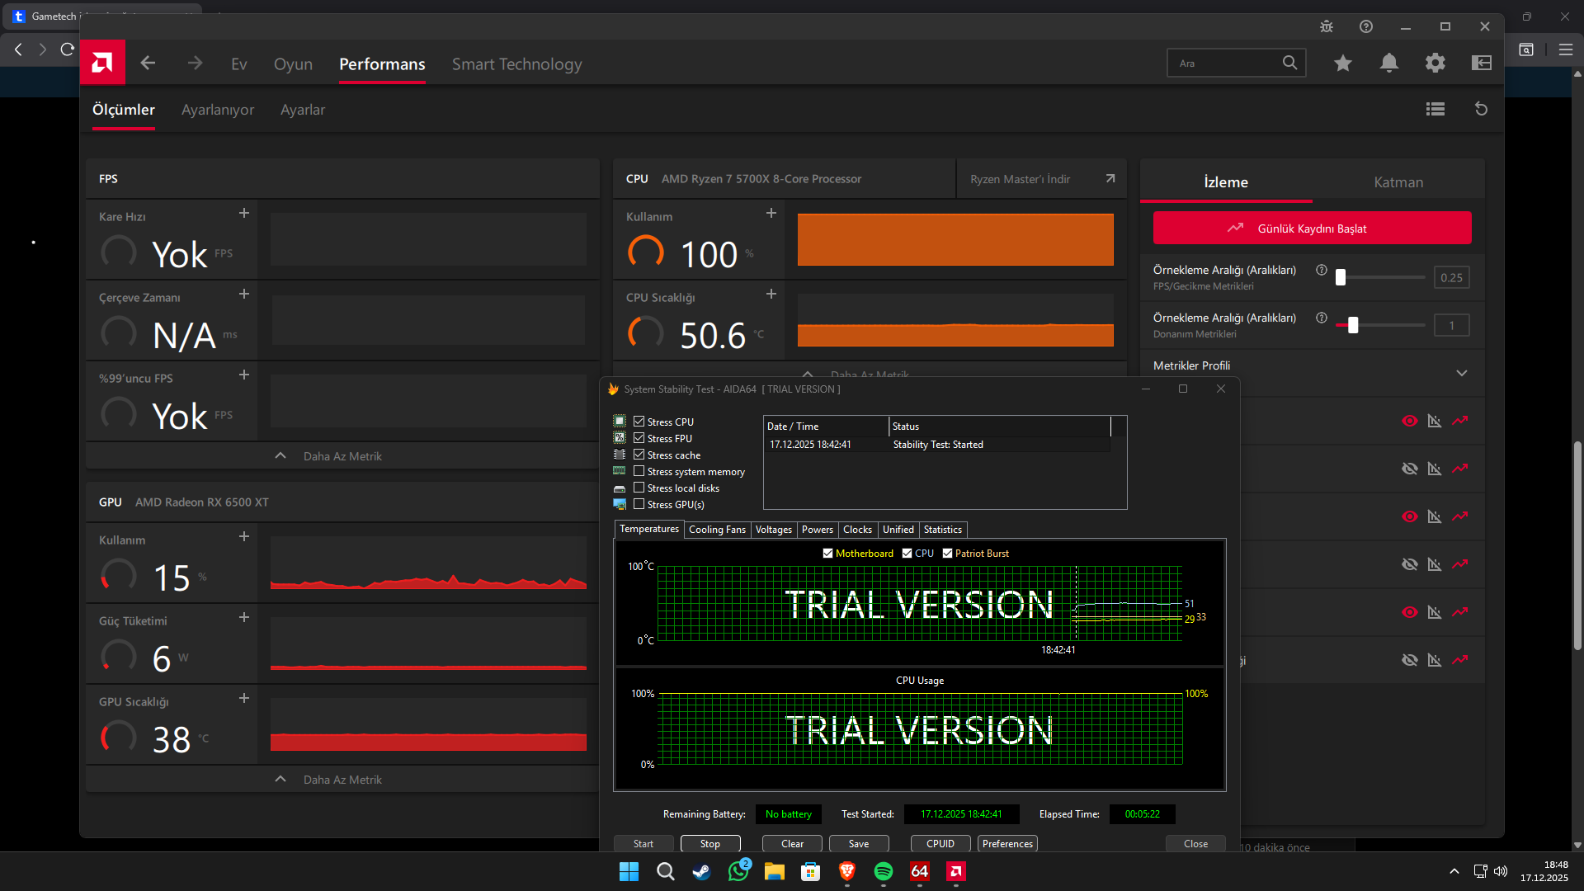This screenshot has height=891, width=1584.
Task: Enable Stress GPU(s)
Action: tap(639, 504)
